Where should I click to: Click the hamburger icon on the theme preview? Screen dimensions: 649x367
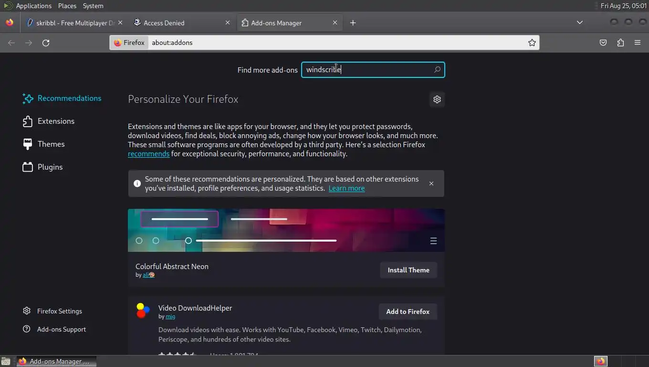point(433,241)
